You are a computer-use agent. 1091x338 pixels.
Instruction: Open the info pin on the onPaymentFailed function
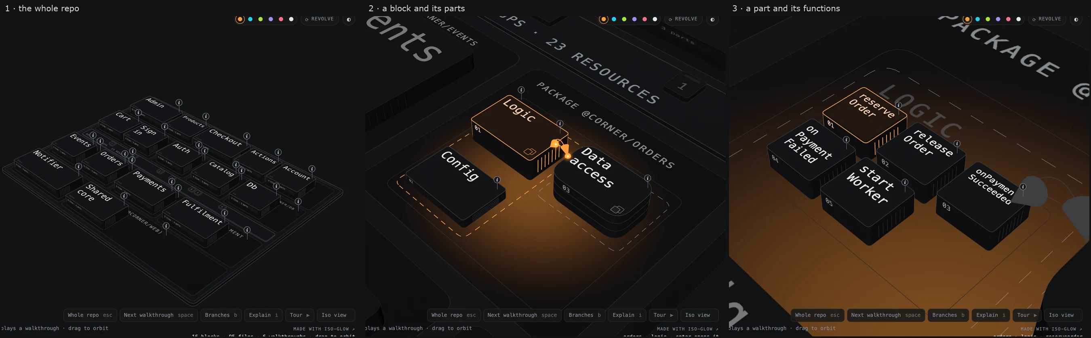pyautogui.click(x=847, y=140)
